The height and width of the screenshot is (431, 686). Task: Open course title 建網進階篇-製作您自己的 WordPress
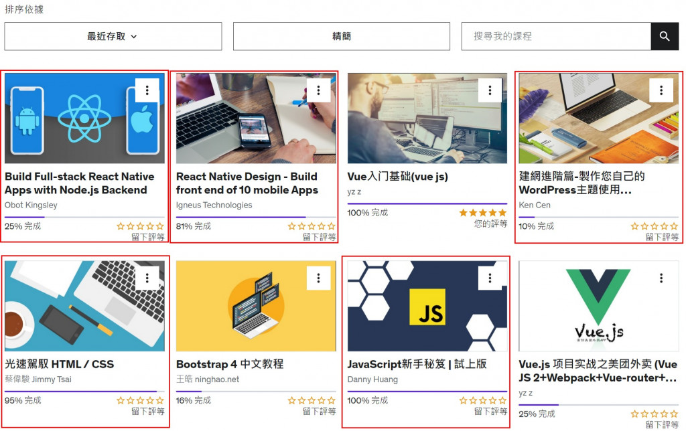point(582,183)
